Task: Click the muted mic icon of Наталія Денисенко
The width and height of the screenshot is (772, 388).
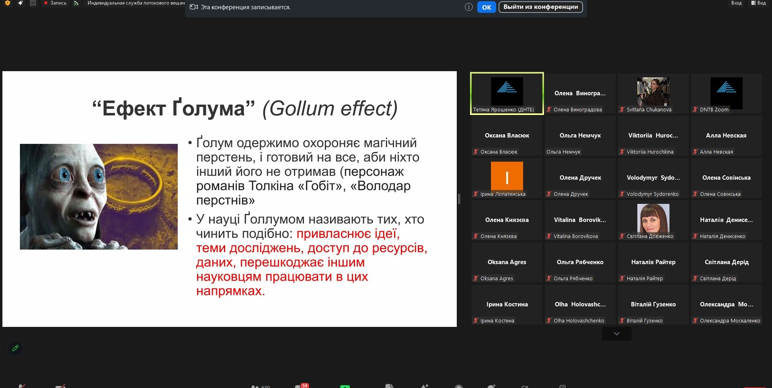Action: click(695, 236)
